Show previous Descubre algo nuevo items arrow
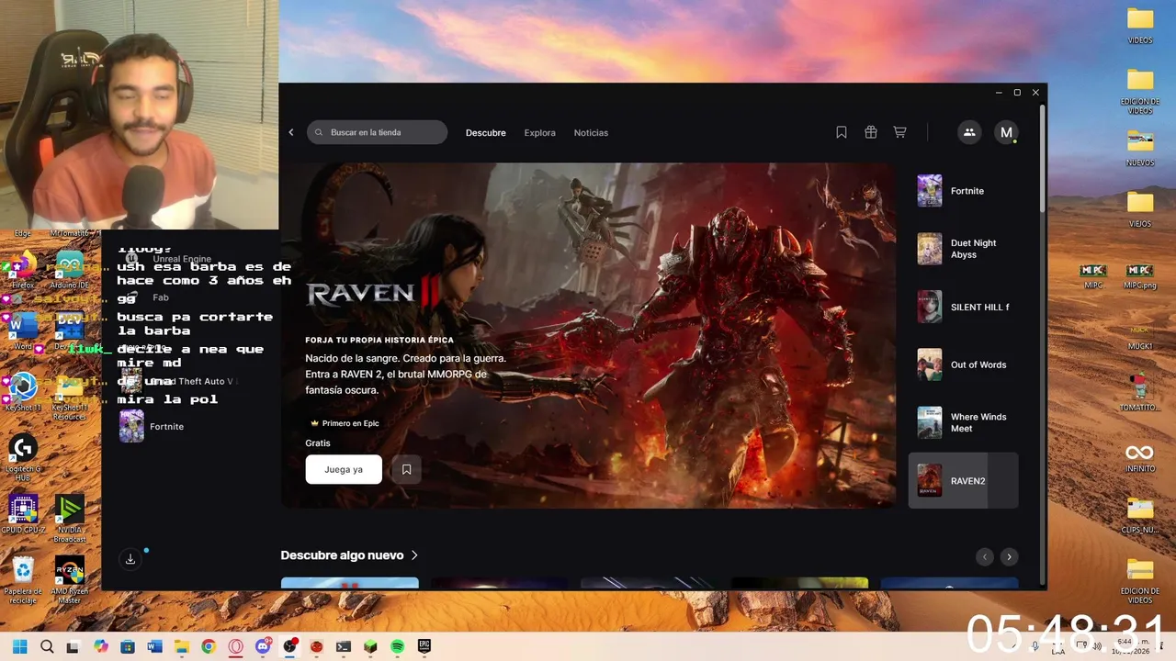 (985, 556)
